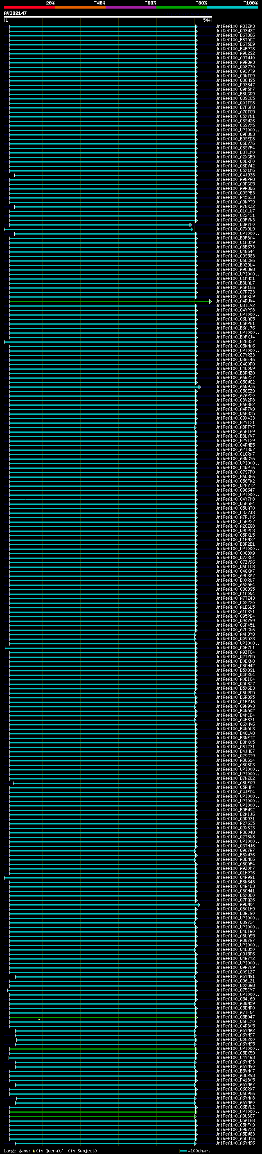The image size is (262, 1154).
Task: Select label UniRef100_A6R237
Action: [x=235, y=378]
